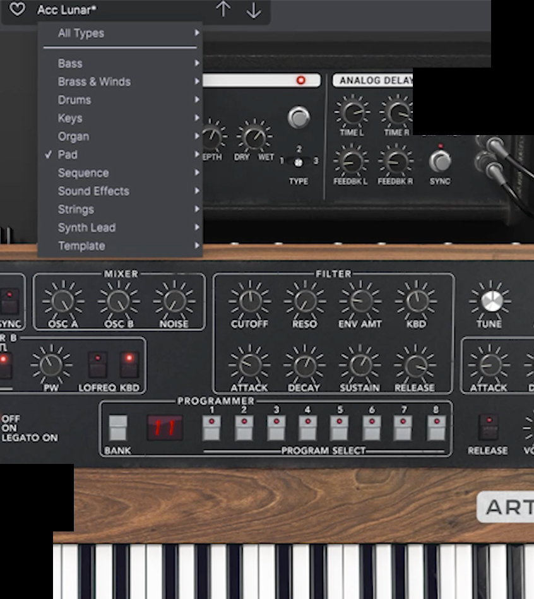Open the Sound Effects category
The image size is (534, 599).
click(x=120, y=191)
